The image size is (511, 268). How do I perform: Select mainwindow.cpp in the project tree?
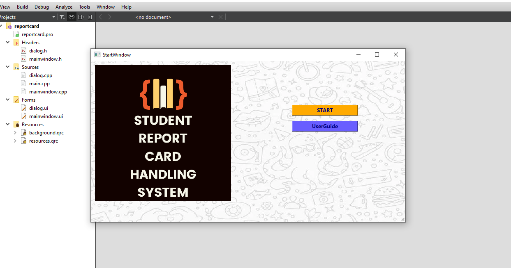coord(47,91)
